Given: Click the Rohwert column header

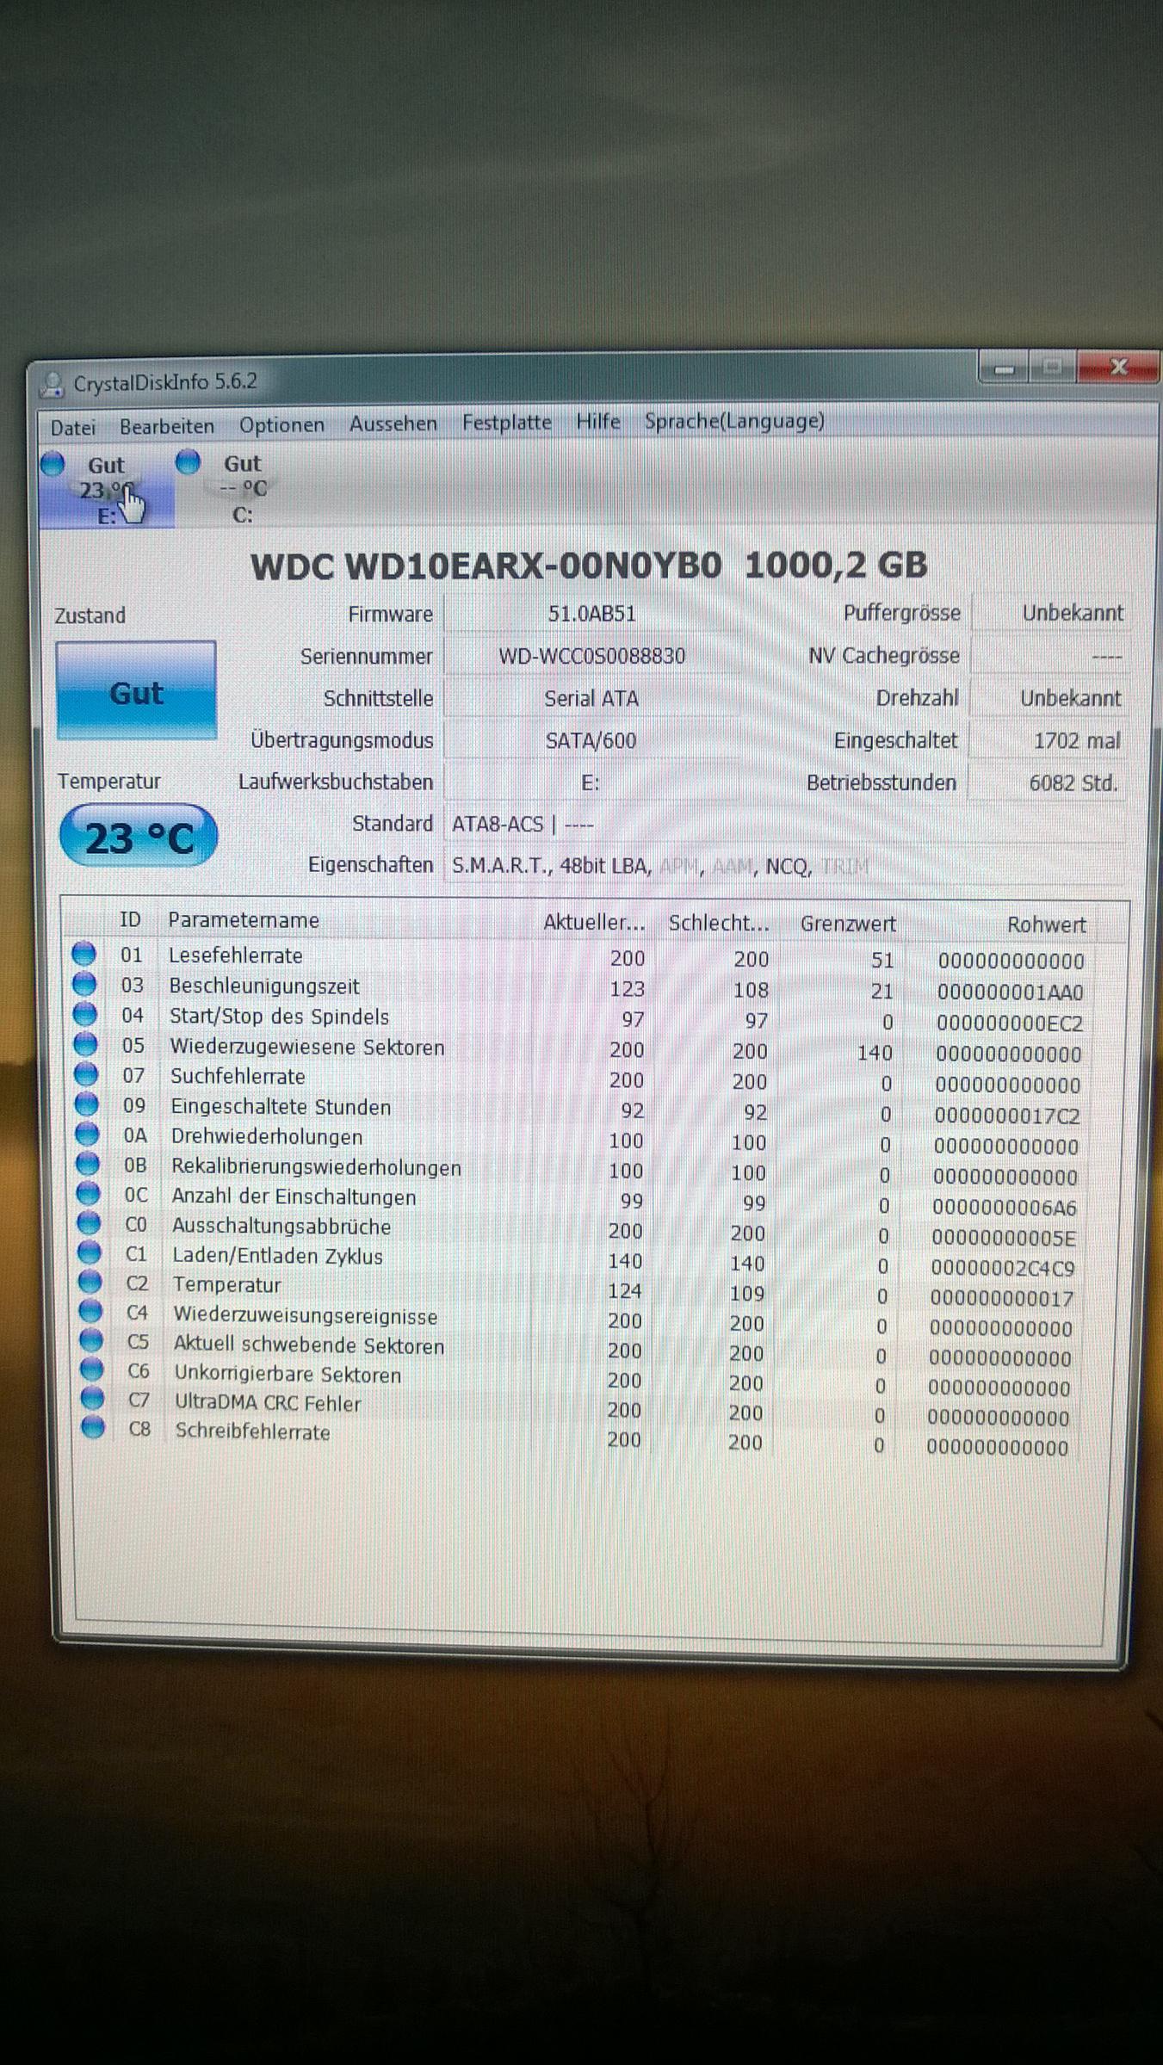Looking at the screenshot, I should pos(1046,925).
